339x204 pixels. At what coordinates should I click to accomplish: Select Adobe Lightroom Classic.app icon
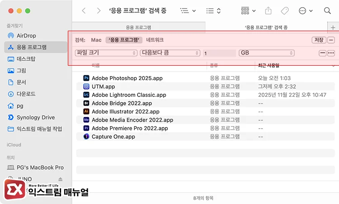(x=86, y=95)
